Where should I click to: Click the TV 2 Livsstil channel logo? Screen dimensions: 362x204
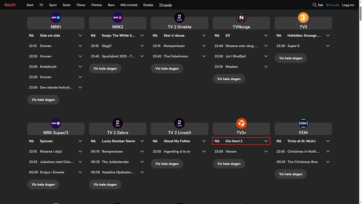pyautogui.click(x=179, y=123)
